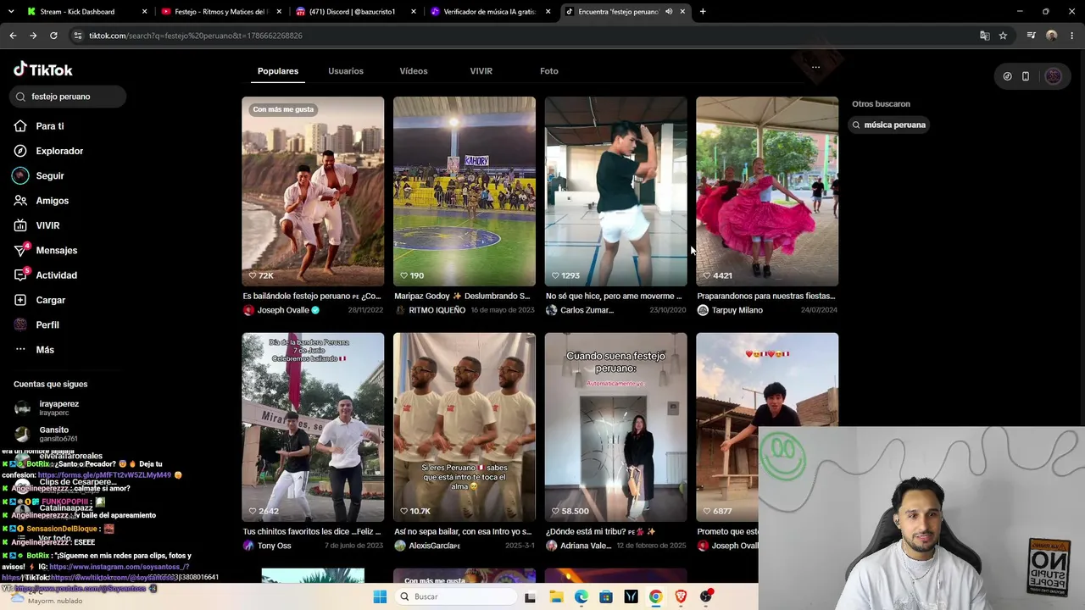Reload the TikTok page

[x=53, y=36]
